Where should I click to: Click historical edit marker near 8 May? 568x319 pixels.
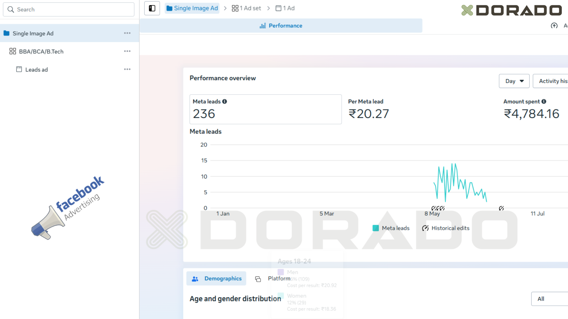(438, 208)
